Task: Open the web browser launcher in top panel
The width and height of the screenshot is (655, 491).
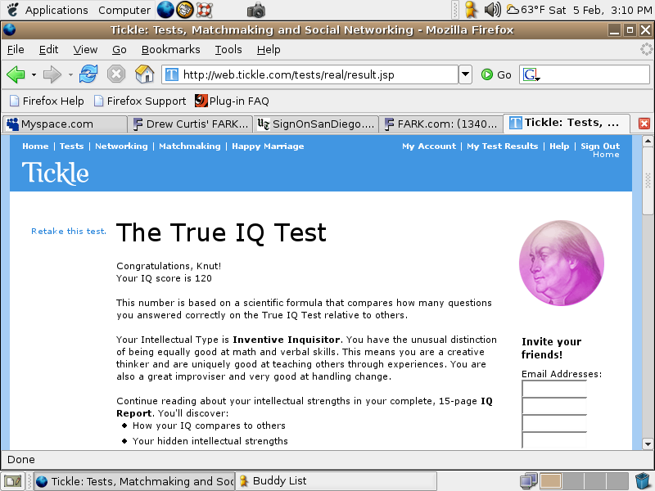Action: [x=165, y=10]
